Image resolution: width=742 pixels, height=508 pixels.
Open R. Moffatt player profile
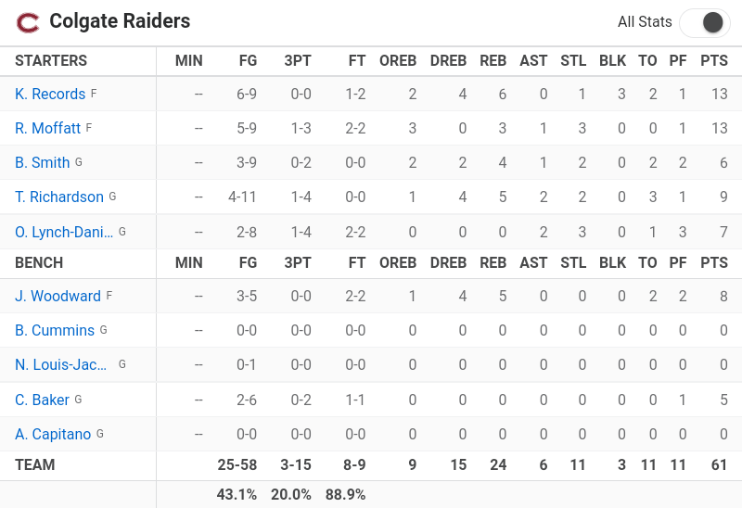click(48, 128)
